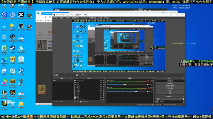Mute the microphone/Aux mixer channel
Viewport: 213px width, 119px height.
point(148,85)
